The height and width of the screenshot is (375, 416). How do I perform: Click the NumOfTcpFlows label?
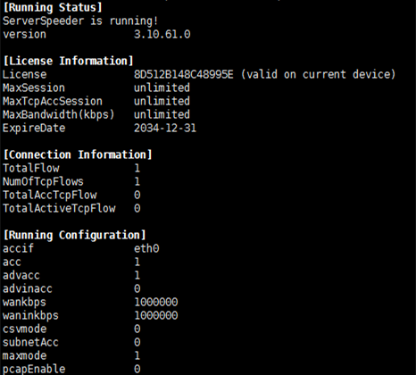43,181
